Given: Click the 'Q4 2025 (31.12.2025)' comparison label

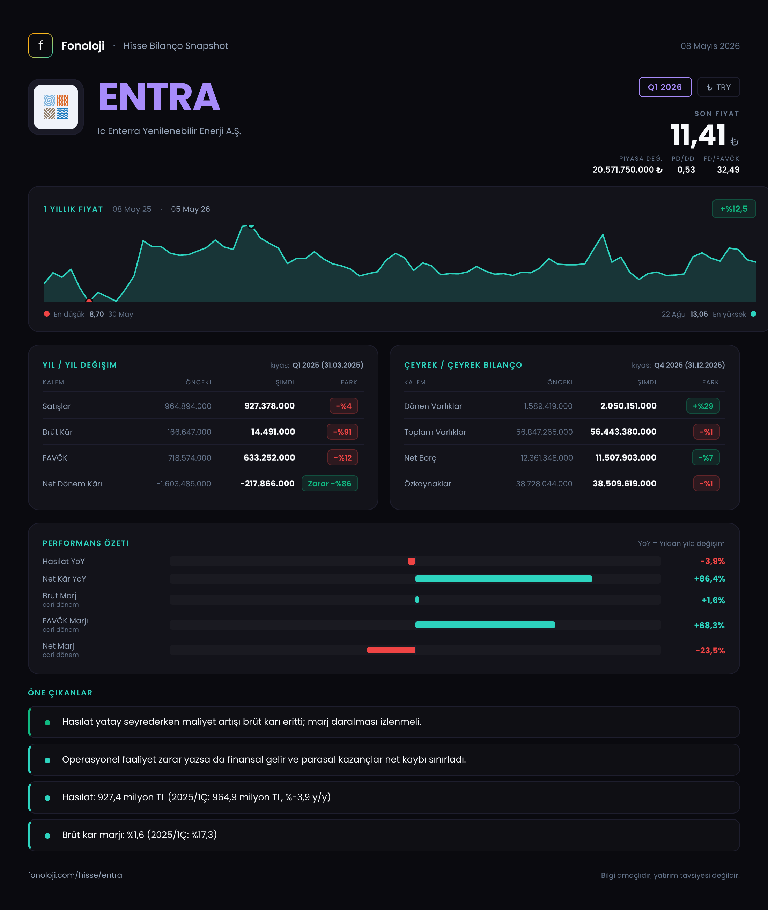Looking at the screenshot, I should pos(689,365).
